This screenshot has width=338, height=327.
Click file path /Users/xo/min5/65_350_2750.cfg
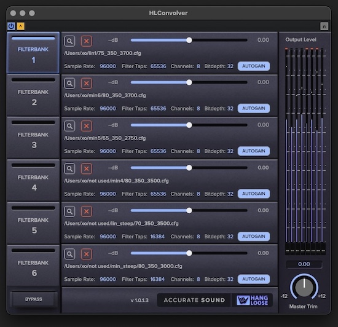[104, 138]
